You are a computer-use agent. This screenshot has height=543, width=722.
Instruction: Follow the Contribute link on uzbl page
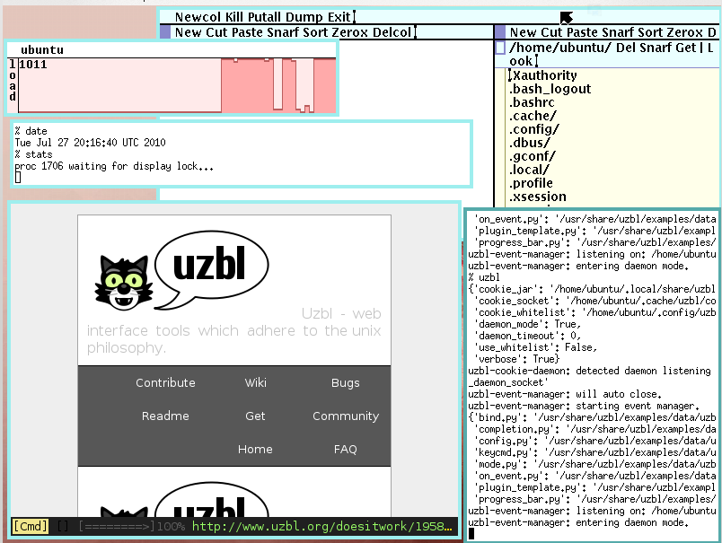165,382
